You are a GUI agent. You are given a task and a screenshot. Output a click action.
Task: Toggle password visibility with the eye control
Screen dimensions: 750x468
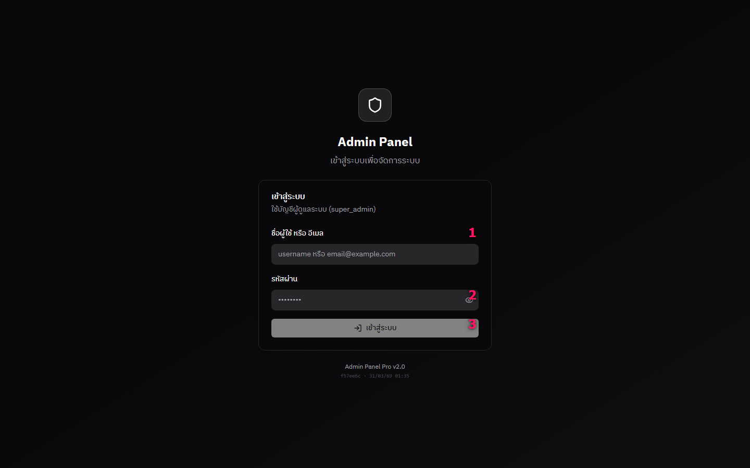pos(469,300)
